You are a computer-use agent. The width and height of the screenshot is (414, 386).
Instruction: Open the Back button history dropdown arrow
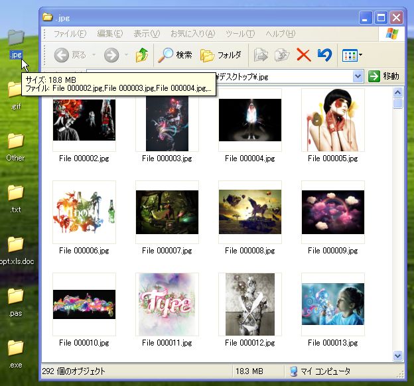pyautogui.click(x=94, y=55)
